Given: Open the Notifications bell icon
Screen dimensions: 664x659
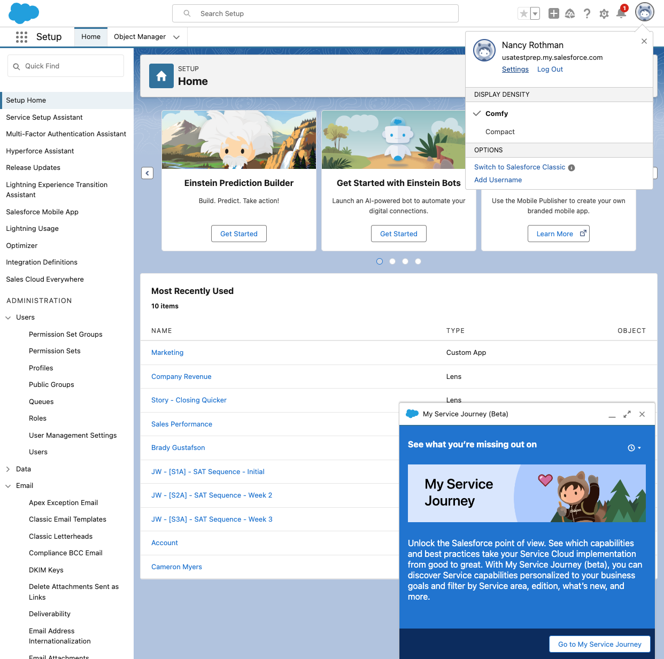Looking at the screenshot, I should [x=621, y=13].
